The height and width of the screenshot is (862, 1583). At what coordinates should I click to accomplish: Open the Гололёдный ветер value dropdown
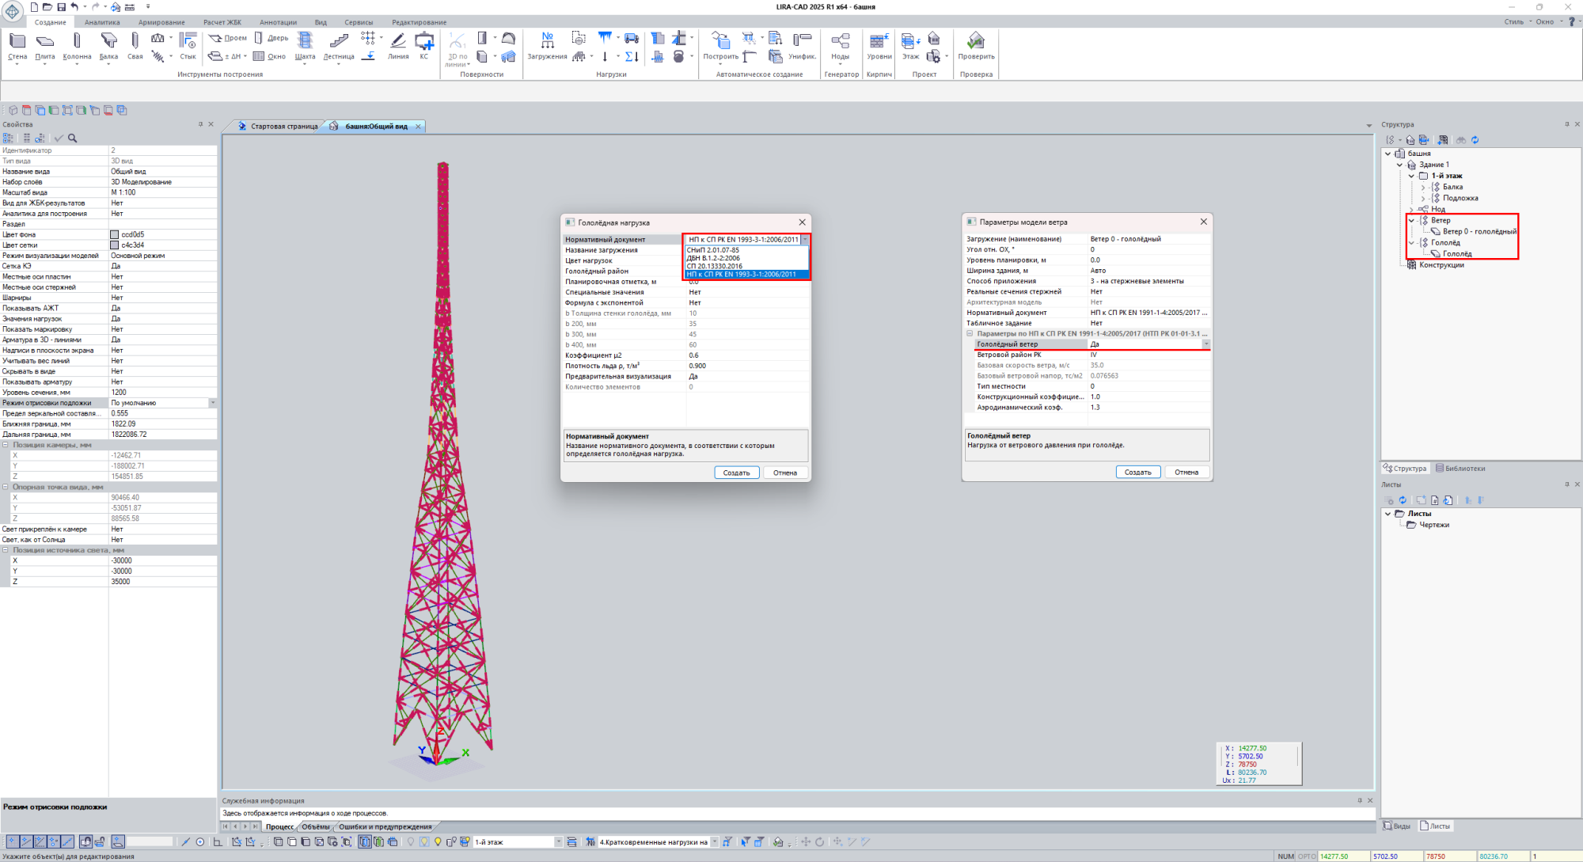(1205, 344)
